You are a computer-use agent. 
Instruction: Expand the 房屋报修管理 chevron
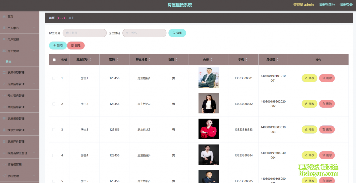pyautogui.click(x=34, y=119)
